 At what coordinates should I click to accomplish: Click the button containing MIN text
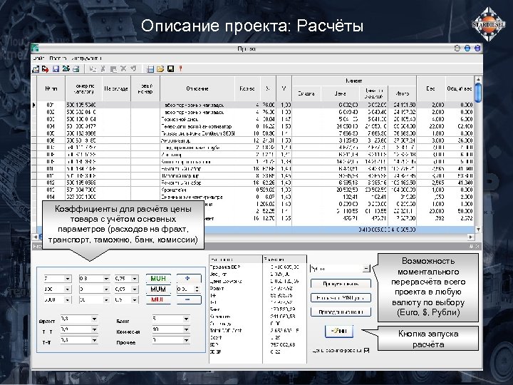tap(341, 298)
